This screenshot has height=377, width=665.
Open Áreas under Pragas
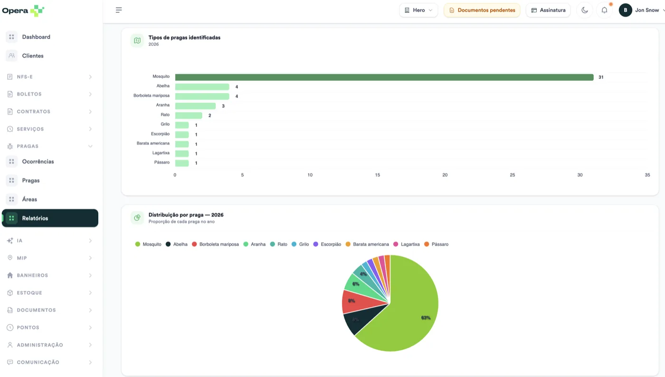pyautogui.click(x=50, y=199)
